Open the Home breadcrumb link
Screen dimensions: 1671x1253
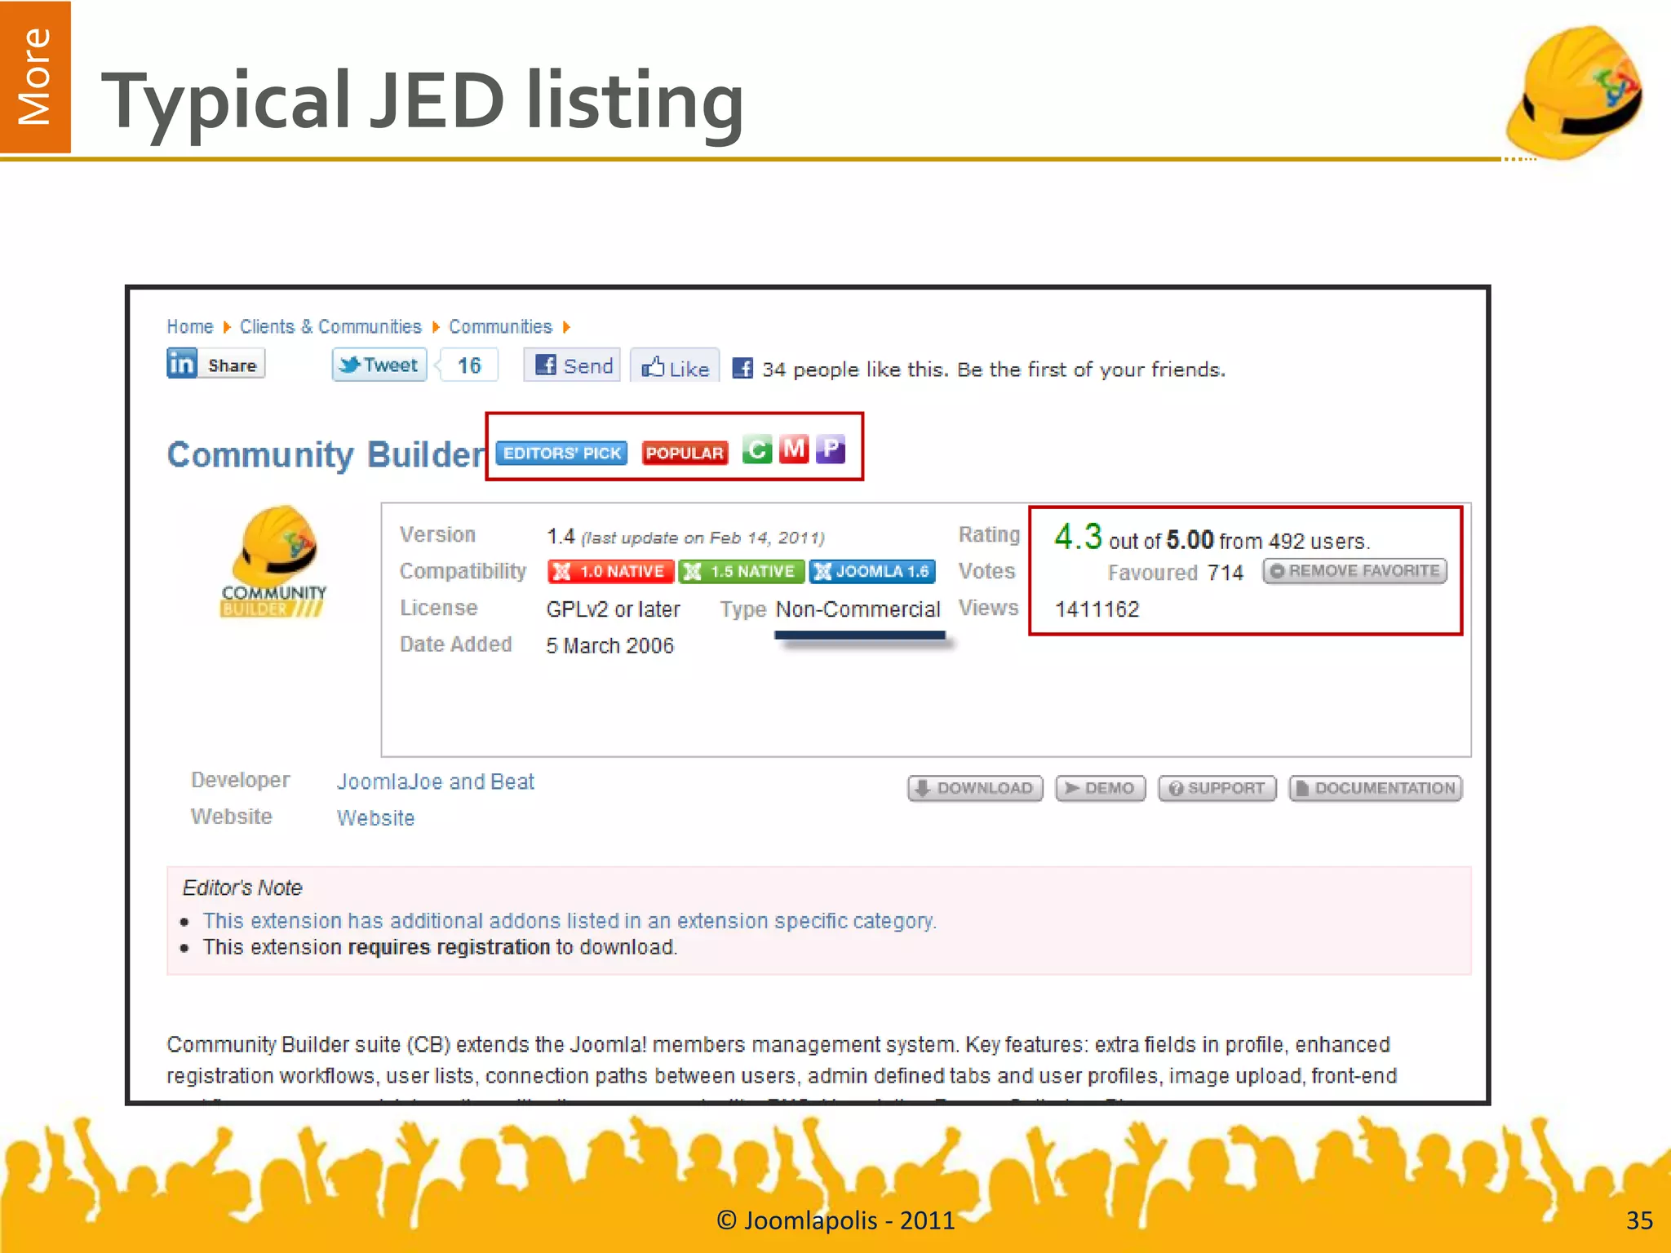point(190,327)
